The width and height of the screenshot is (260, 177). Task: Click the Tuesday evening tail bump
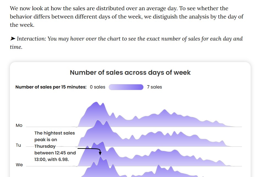(222, 142)
